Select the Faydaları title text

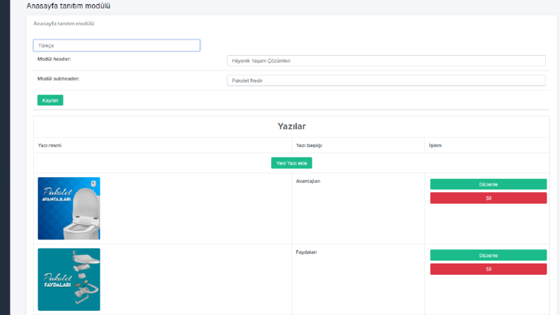click(306, 252)
